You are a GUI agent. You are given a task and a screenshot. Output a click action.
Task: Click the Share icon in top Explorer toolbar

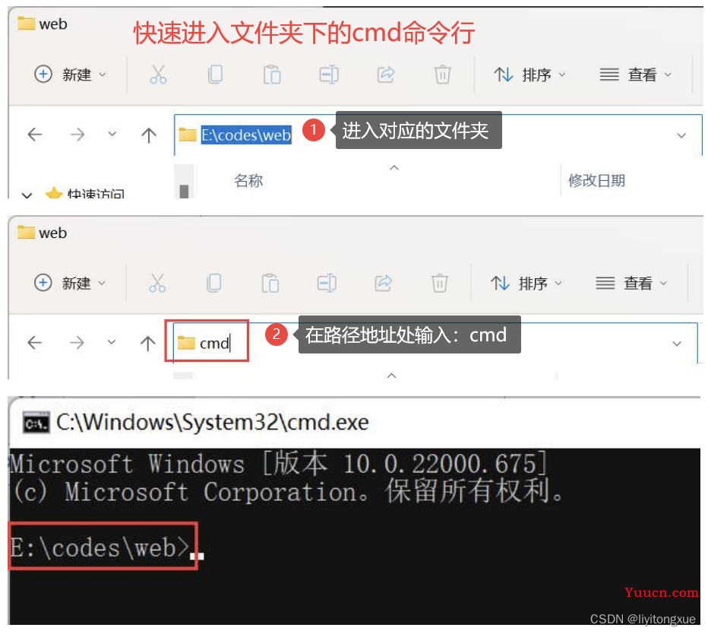click(x=386, y=74)
